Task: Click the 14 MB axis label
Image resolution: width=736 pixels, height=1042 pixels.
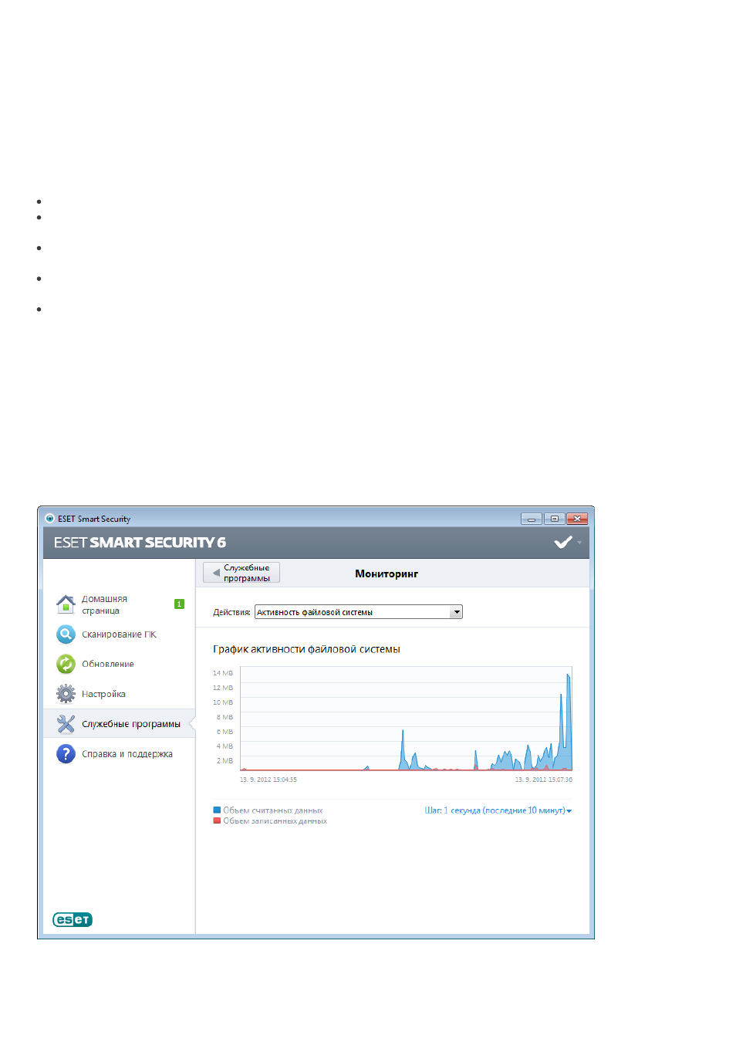Action: click(x=223, y=673)
